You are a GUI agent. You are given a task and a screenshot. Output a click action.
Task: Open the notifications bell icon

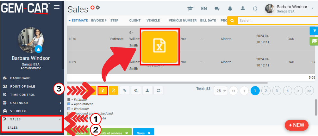tap(230, 9)
